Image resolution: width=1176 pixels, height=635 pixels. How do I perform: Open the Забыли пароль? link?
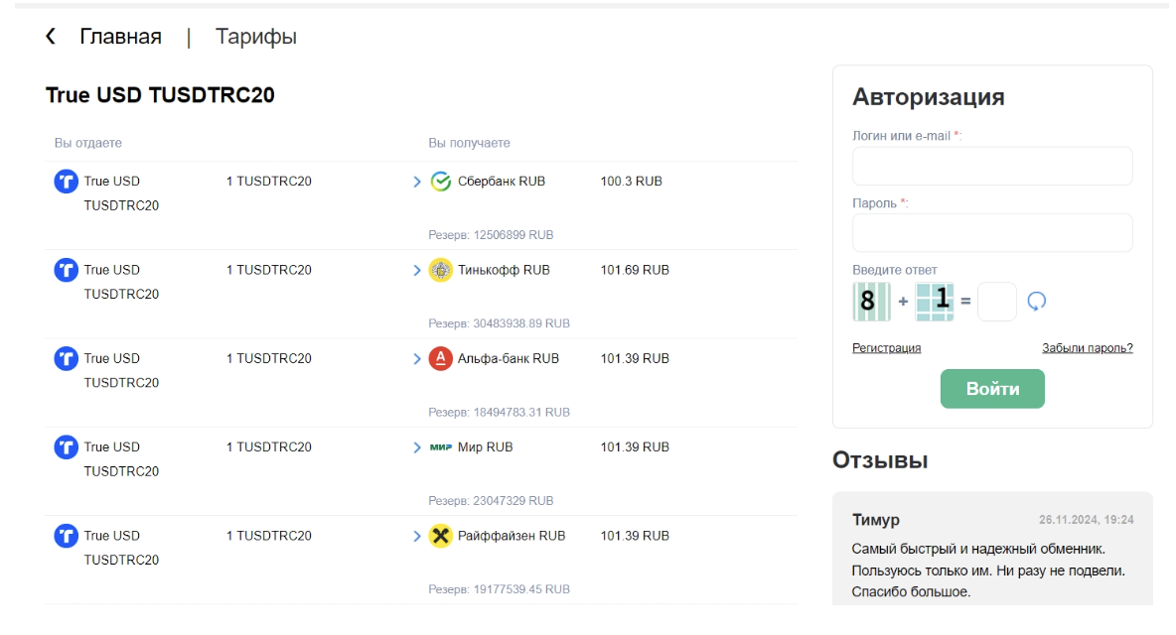[x=1087, y=348]
